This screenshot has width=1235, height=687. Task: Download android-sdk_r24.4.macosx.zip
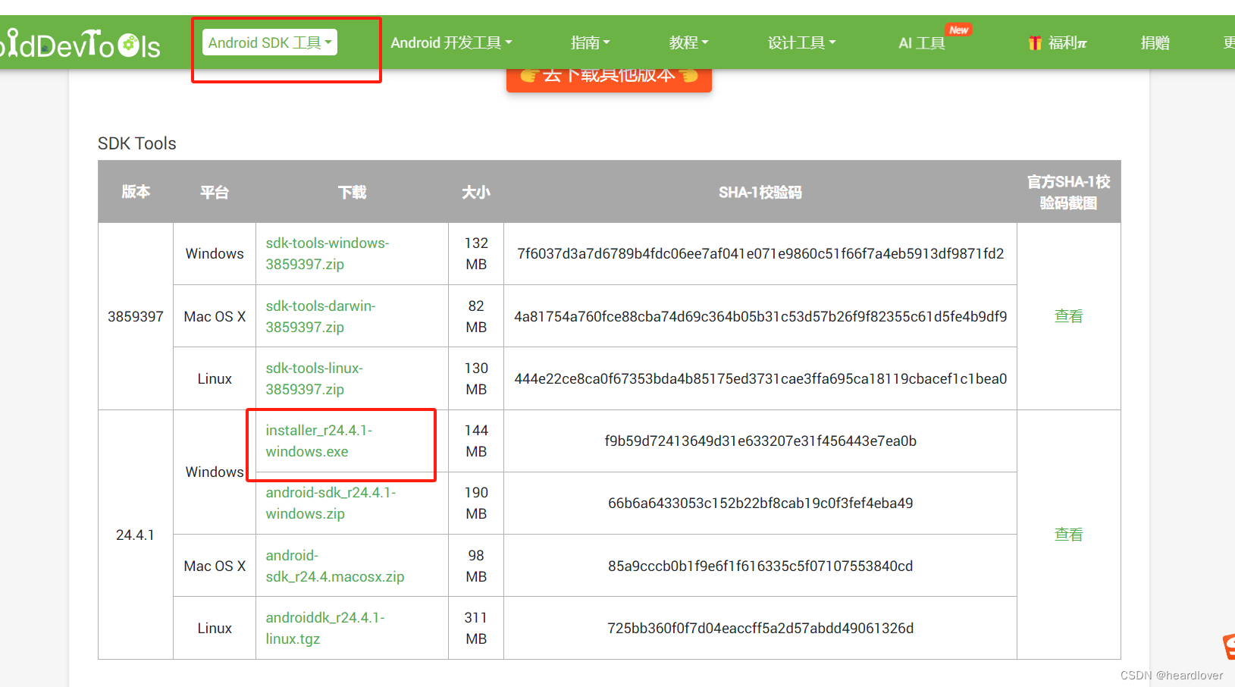[x=334, y=566]
